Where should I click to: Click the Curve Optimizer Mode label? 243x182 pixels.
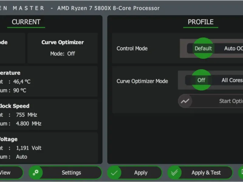[x=142, y=81]
